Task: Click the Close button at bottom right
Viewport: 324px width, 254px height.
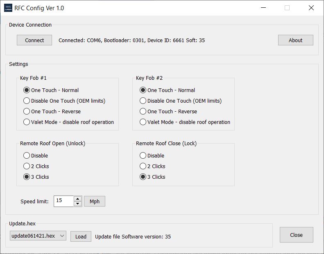Action: (x=296, y=235)
